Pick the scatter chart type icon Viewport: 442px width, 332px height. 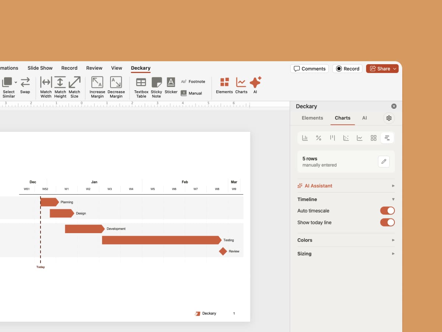click(346, 138)
